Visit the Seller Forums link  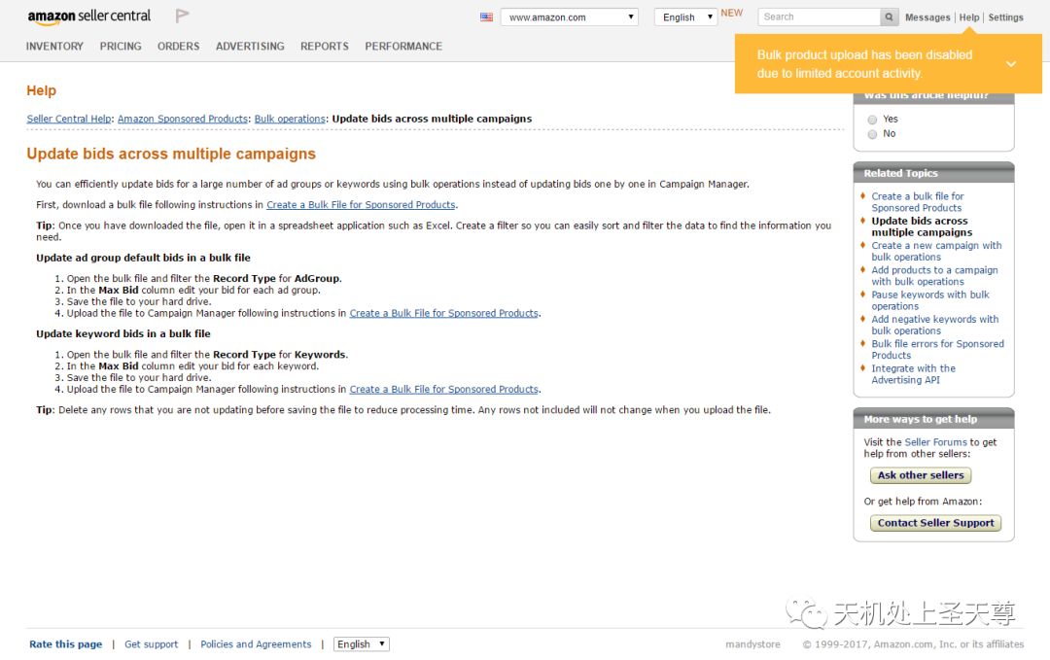935,442
